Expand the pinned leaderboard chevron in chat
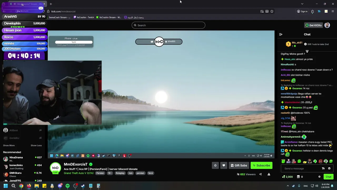 pyautogui.click(x=307, y=51)
